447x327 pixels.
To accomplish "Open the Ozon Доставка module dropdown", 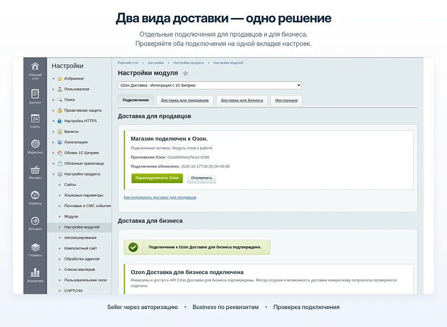I will tap(209, 85).
